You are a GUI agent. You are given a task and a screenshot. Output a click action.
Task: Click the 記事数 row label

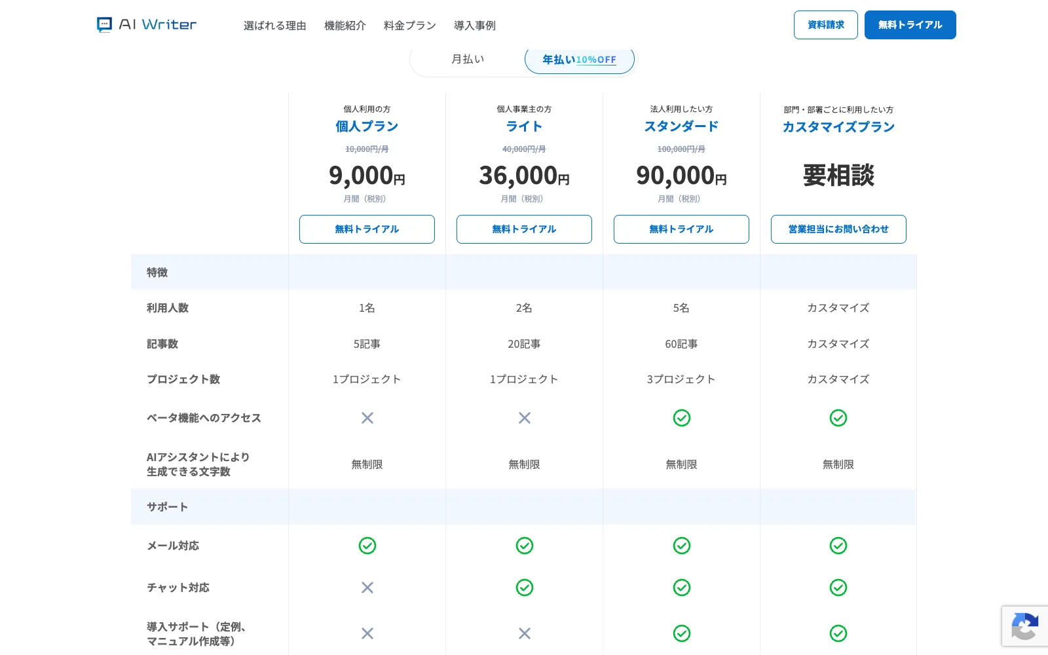tap(162, 344)
